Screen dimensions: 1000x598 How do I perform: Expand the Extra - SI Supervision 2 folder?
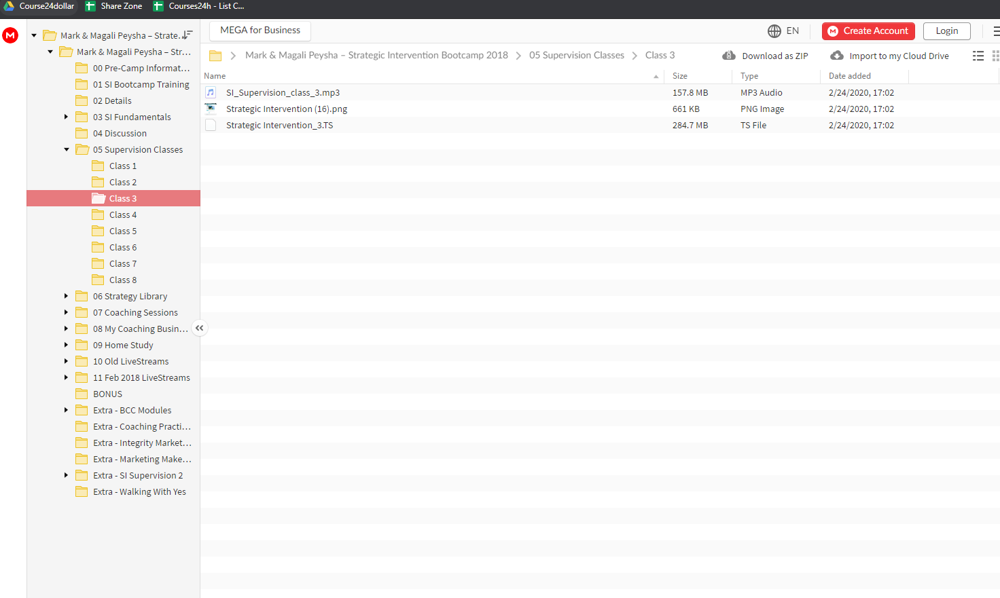[66, 475]
